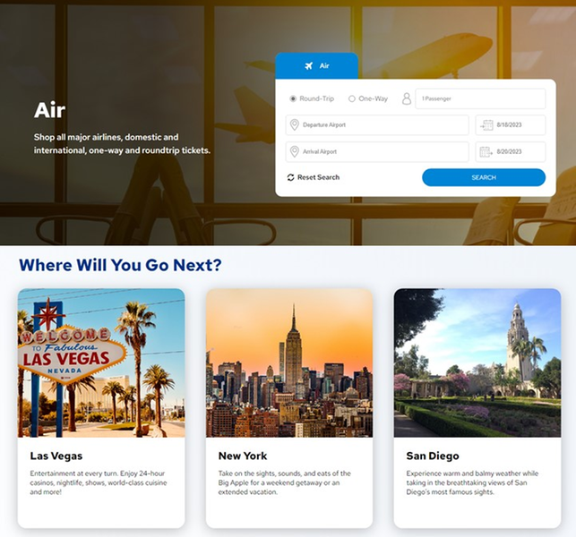The height and width of the screenshot is (537, 576).
Task: Click the Departure Airport location pin icon
Action: [x=295, y=125]
